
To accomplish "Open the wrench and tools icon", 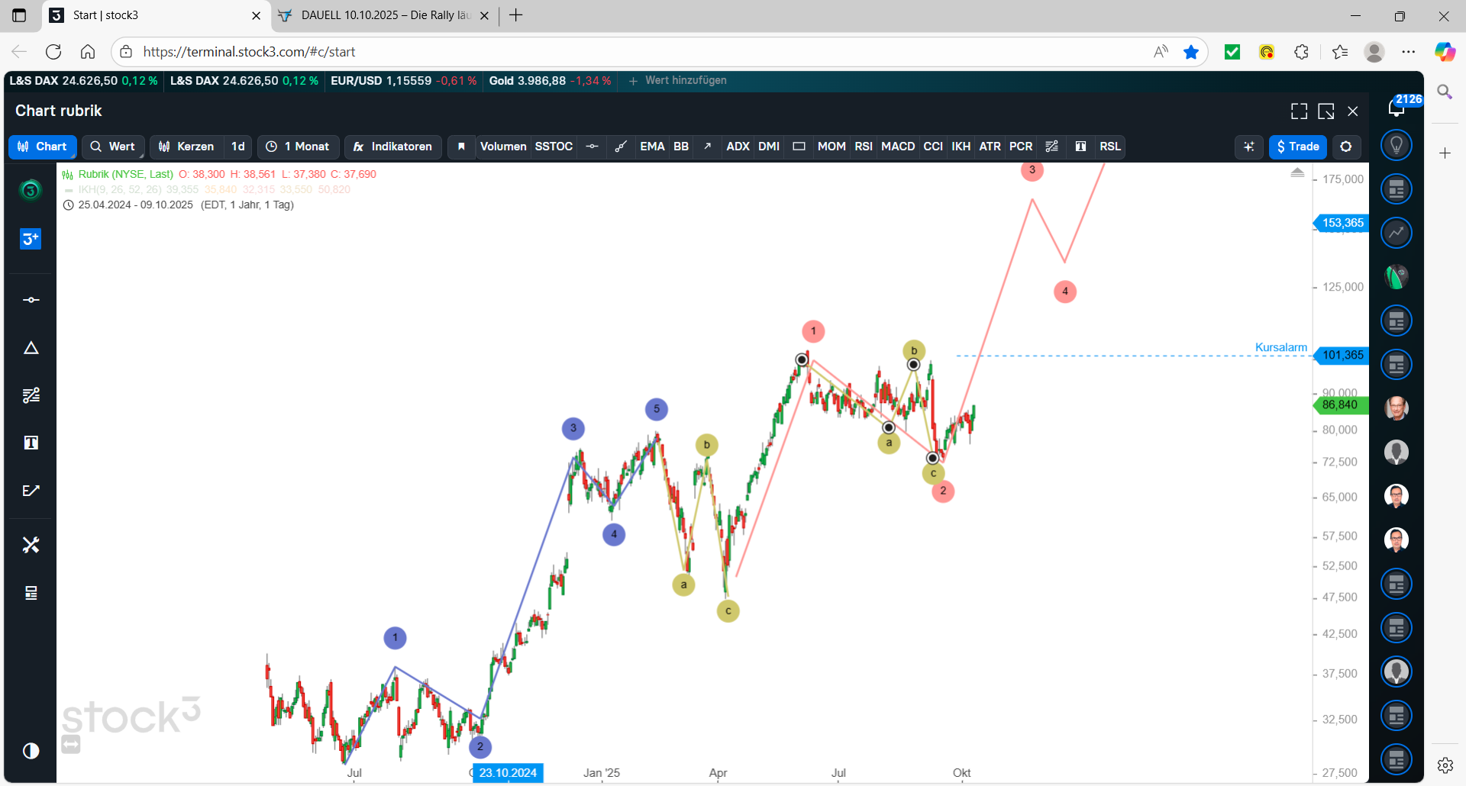I will [31, 545].
